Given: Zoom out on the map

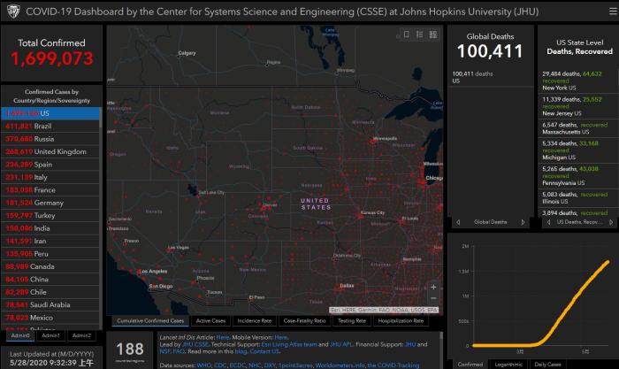Looking at the screenshot, I should click(x=433, y=298).
